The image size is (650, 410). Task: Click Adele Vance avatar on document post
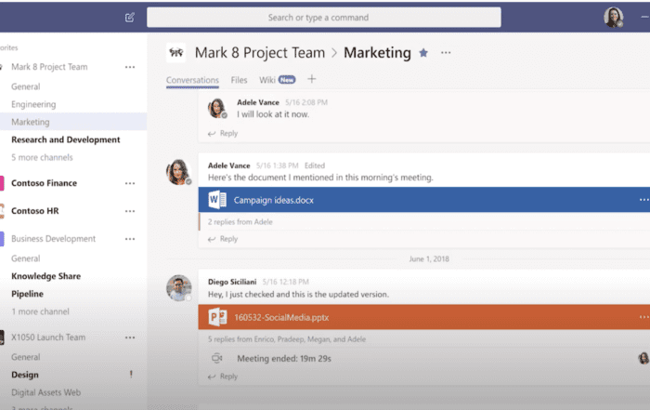pyautogui.click(x=178, y=172)
